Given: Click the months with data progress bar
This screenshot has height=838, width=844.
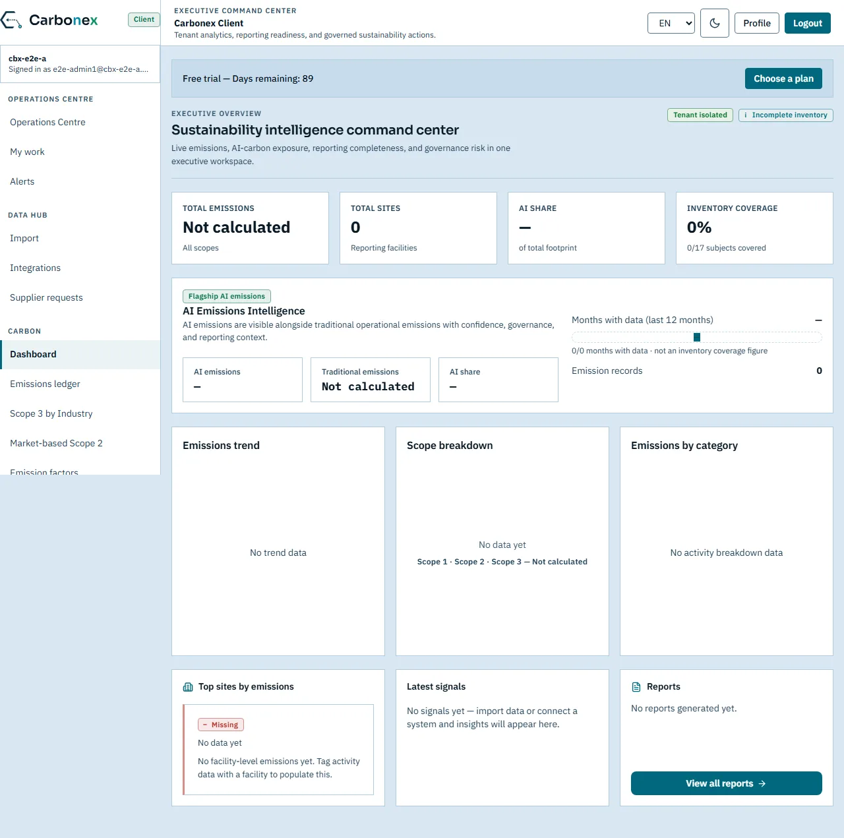Looking at the screenshot, I should coord(697,337).
